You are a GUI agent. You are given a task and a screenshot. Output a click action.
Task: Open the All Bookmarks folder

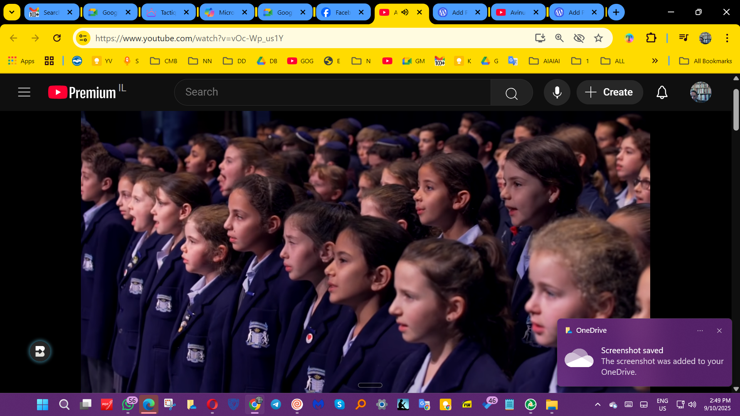[706, 61]
